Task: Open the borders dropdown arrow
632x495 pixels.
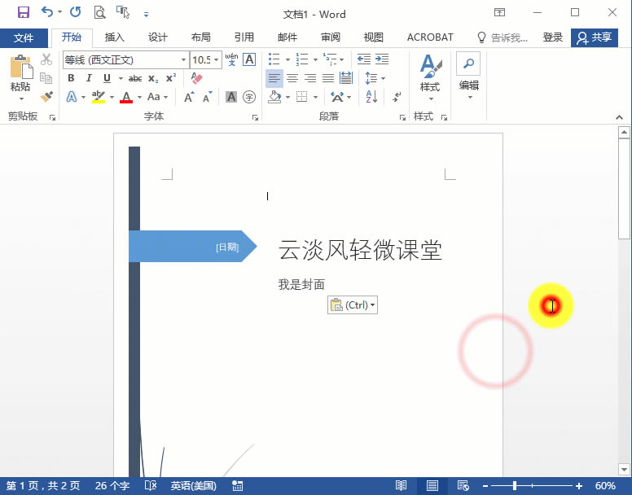Action: 316,97
